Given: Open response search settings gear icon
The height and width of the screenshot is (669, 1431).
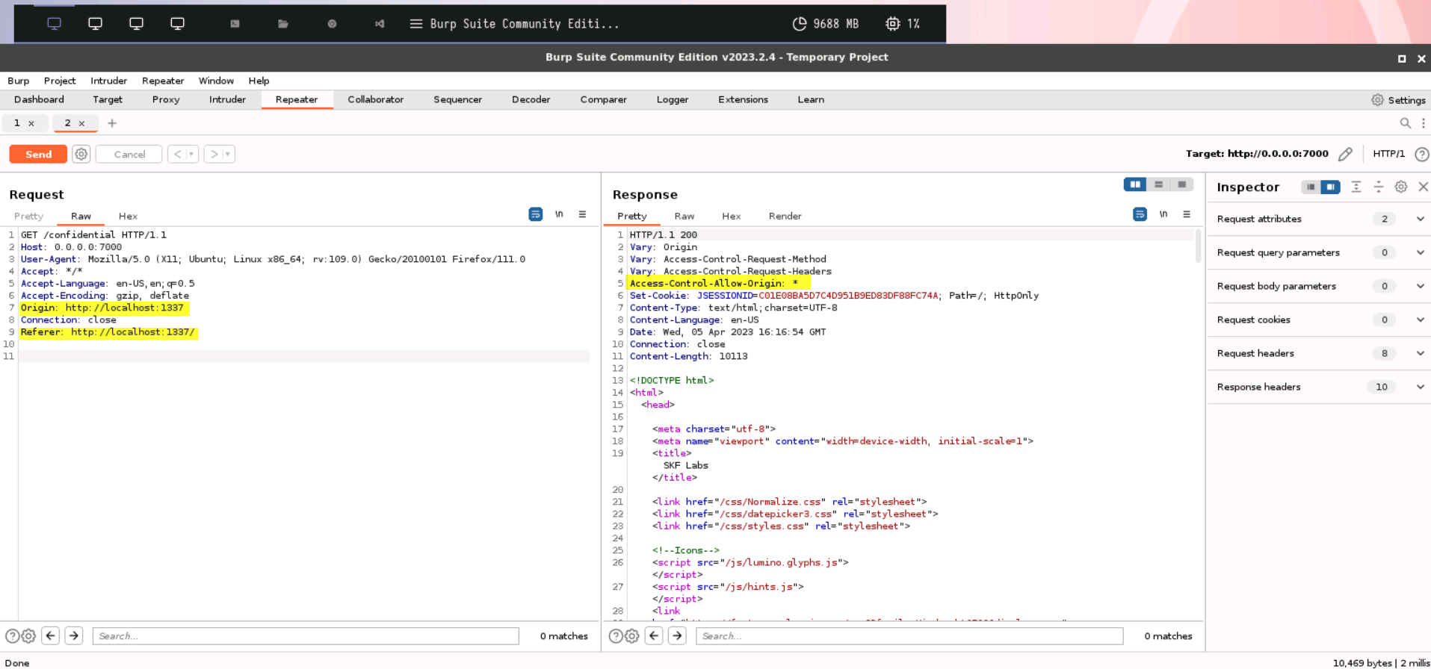Looking at the screenshot, I should click(x=632, y=636).
